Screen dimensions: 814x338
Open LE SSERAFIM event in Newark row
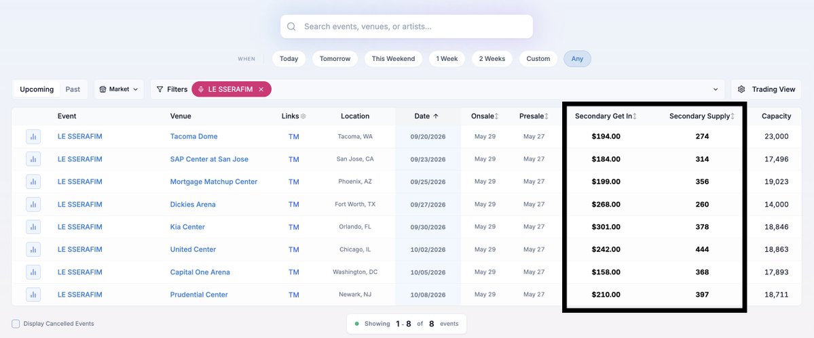point(80,295)
